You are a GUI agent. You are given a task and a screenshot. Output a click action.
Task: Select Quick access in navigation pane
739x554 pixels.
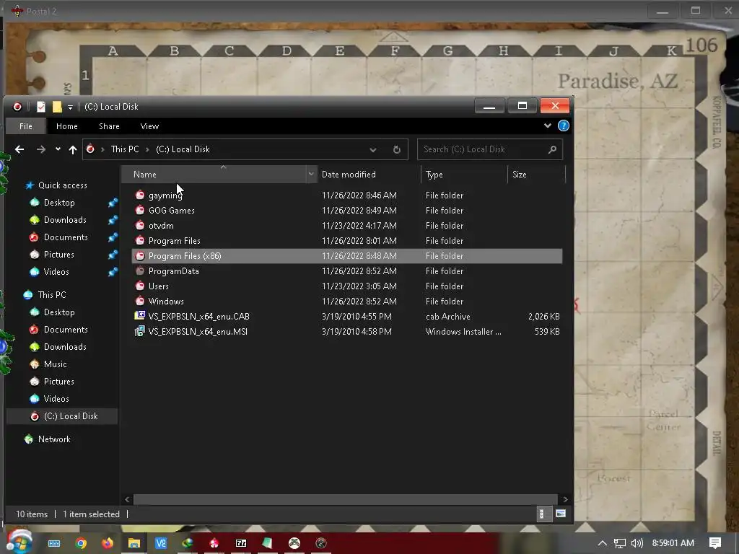click(62, 185)
